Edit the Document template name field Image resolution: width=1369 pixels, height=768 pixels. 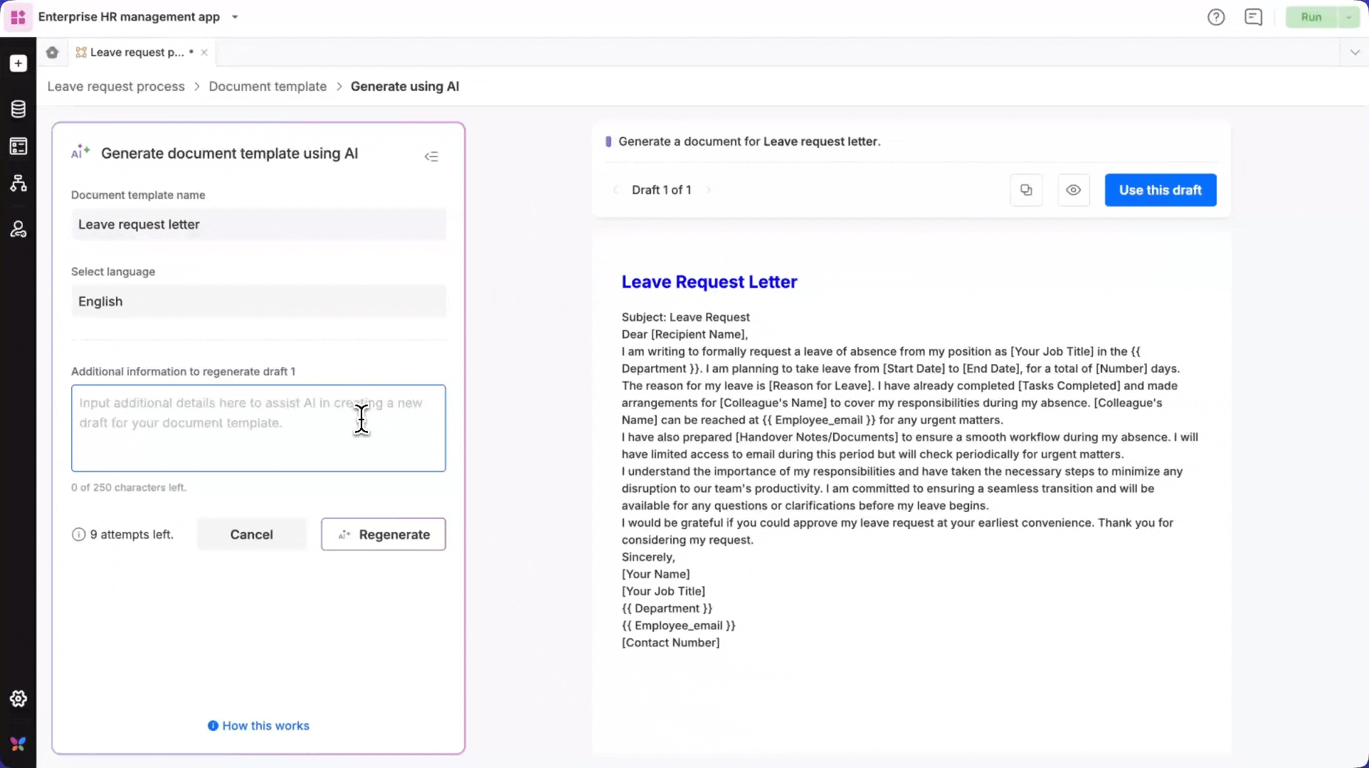(x=258, y=224)
